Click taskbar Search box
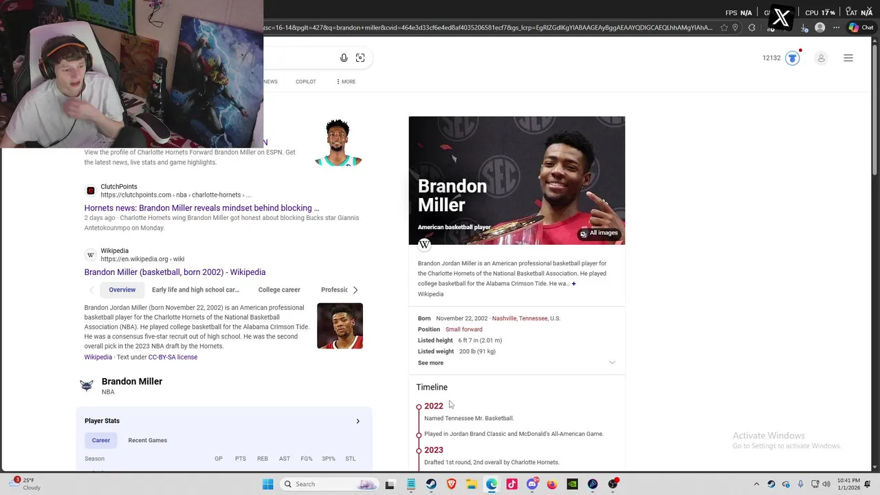The width and height of the screenshot is (880, 495). click(x=330, y=484)
